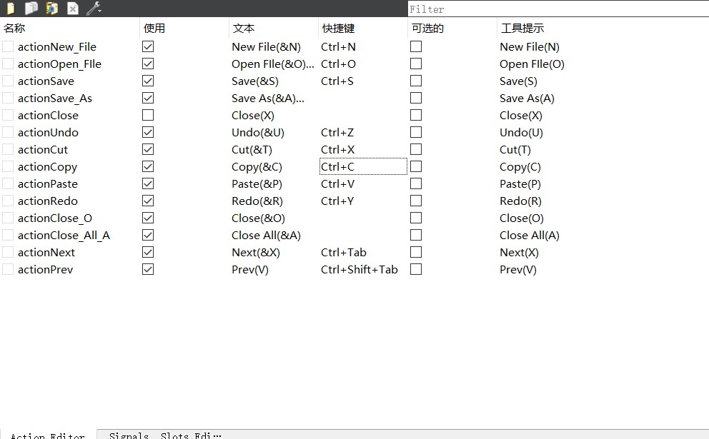Open the Configure wrench icon menu
This screenshot has height=439, width=709.
(94, 8)
